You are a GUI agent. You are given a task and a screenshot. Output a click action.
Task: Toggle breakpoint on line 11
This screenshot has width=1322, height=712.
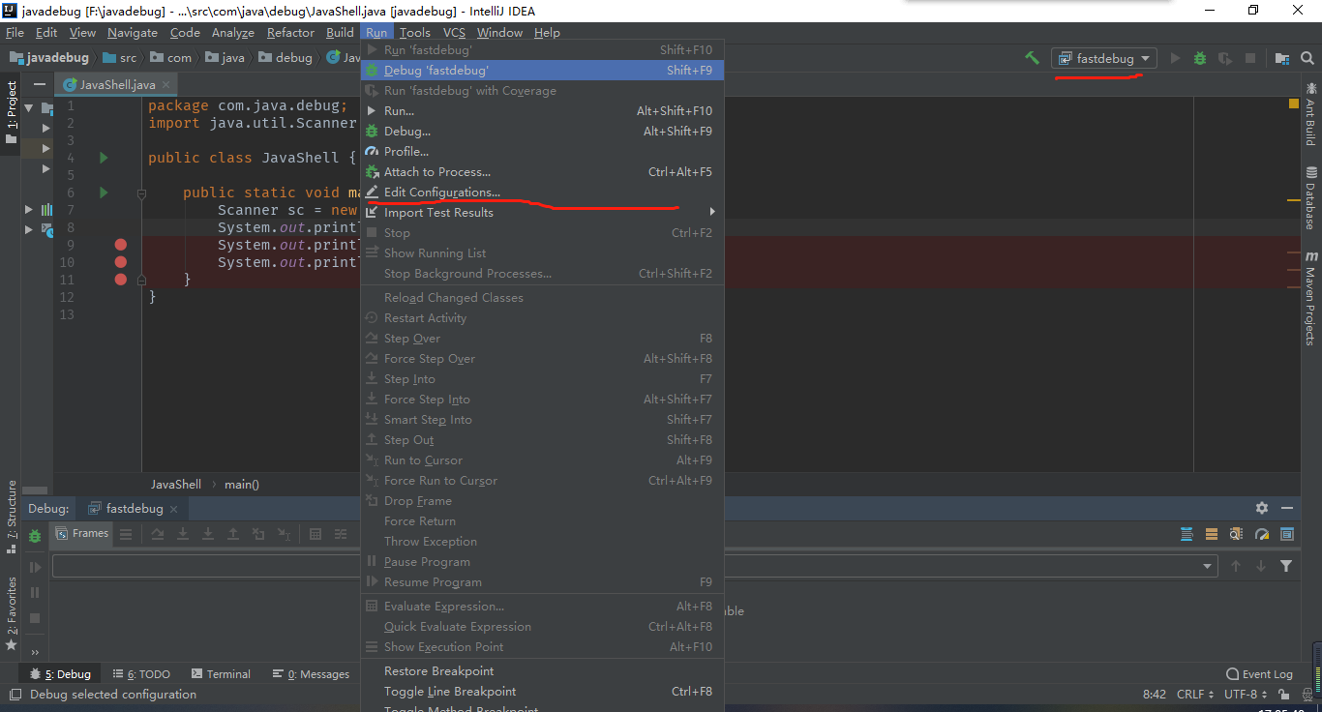pos(121,280)
